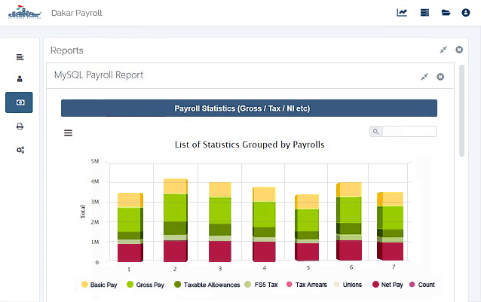The width and height of the screenshot is (481, 302).
Task: Open the printer sidebar icon
Action: [x=20, y=127]
